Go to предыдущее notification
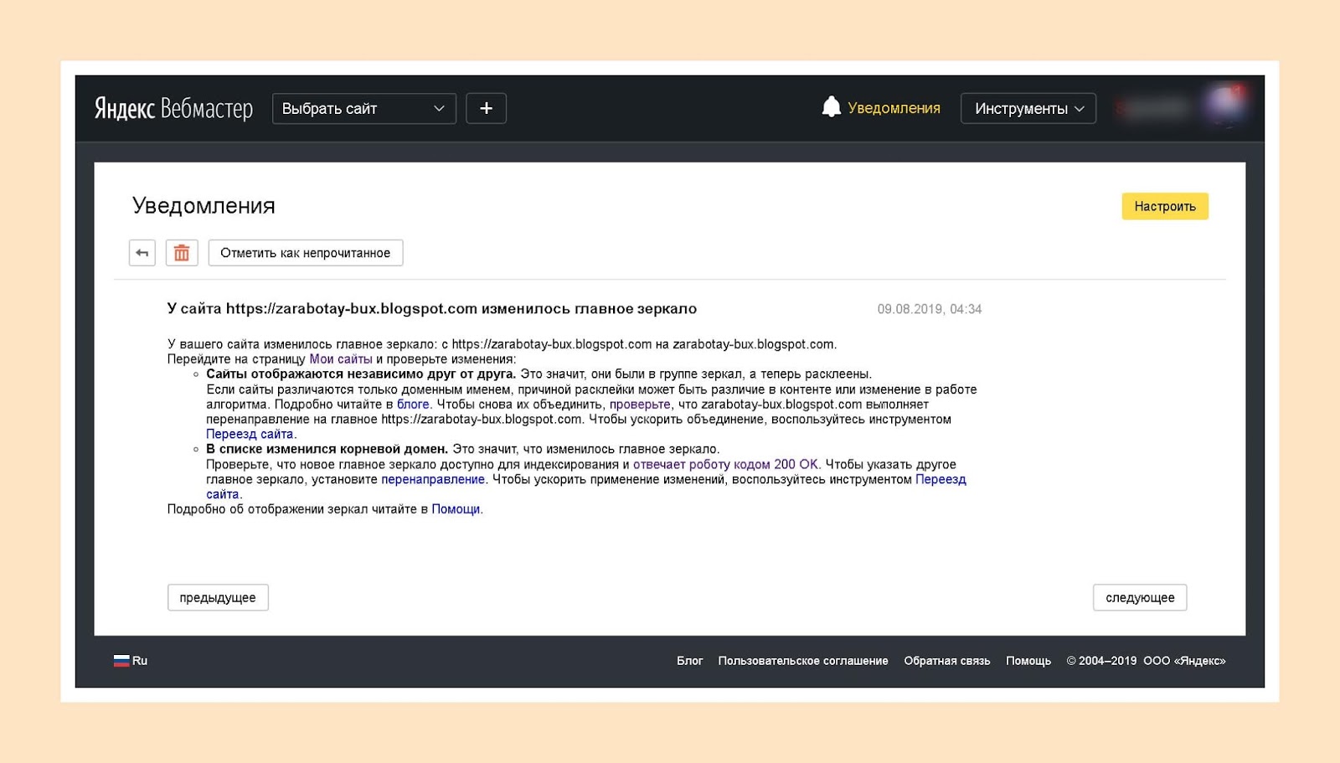Screen dimensions: 1340x763 tap(218, 598)
